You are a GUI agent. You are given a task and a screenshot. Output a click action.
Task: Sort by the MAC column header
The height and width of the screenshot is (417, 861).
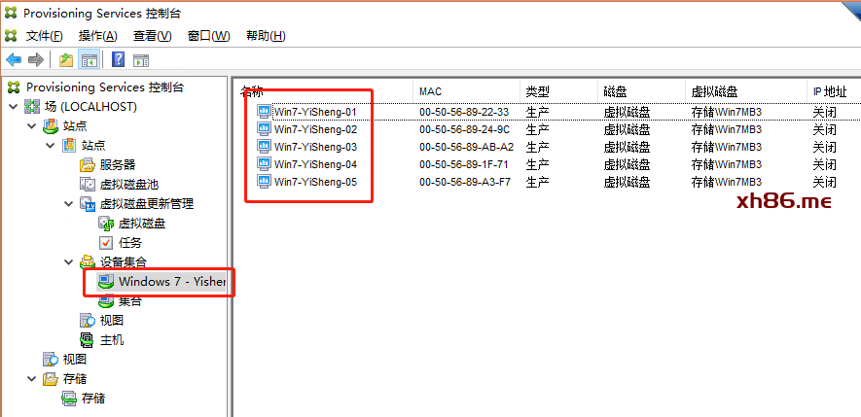(x=430, y=91)
